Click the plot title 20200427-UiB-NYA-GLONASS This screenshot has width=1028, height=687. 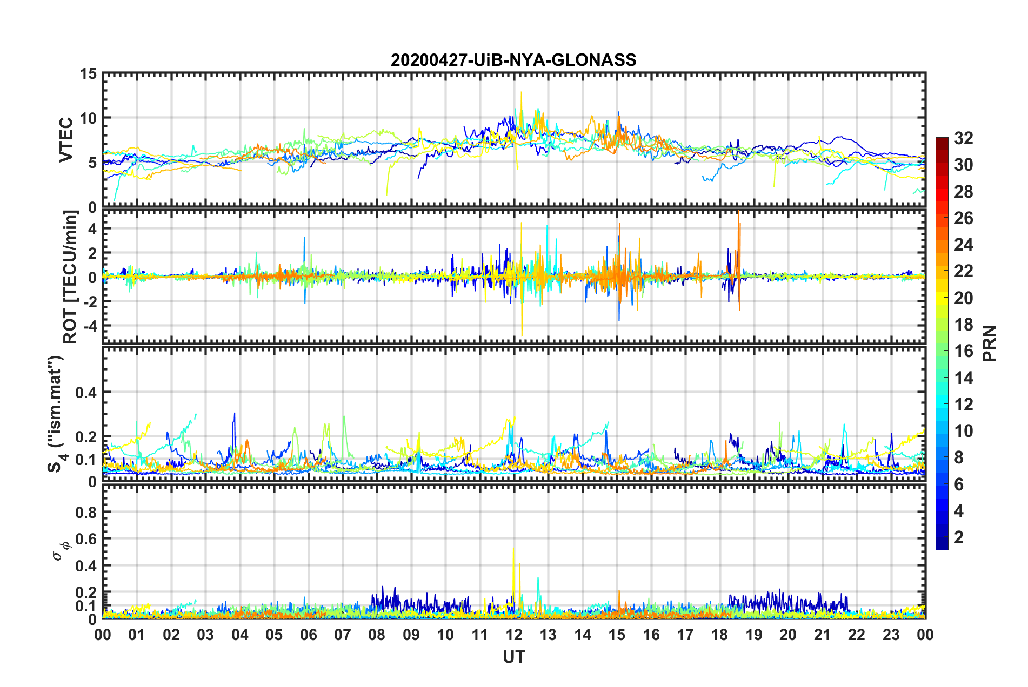513,59
